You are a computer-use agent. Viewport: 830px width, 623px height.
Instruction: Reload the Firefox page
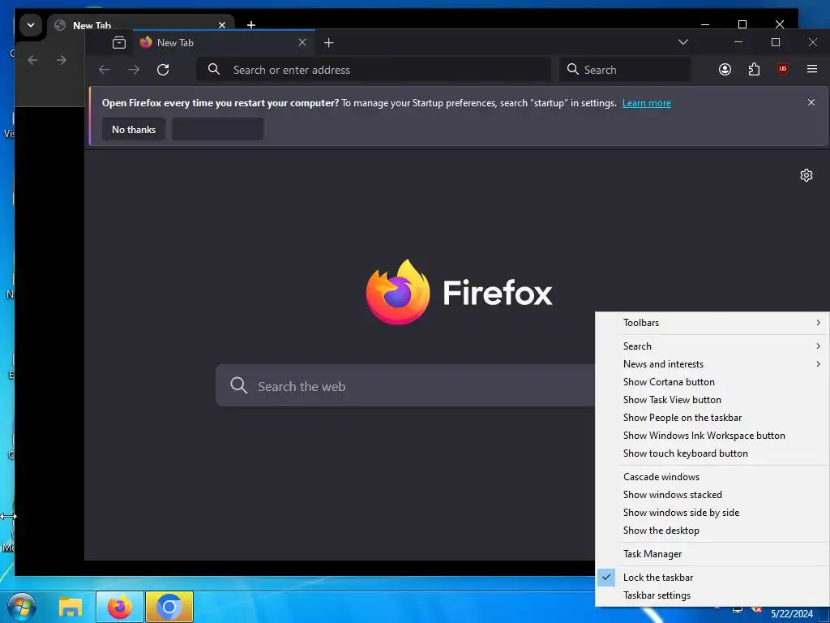click(x=163, y=70)
